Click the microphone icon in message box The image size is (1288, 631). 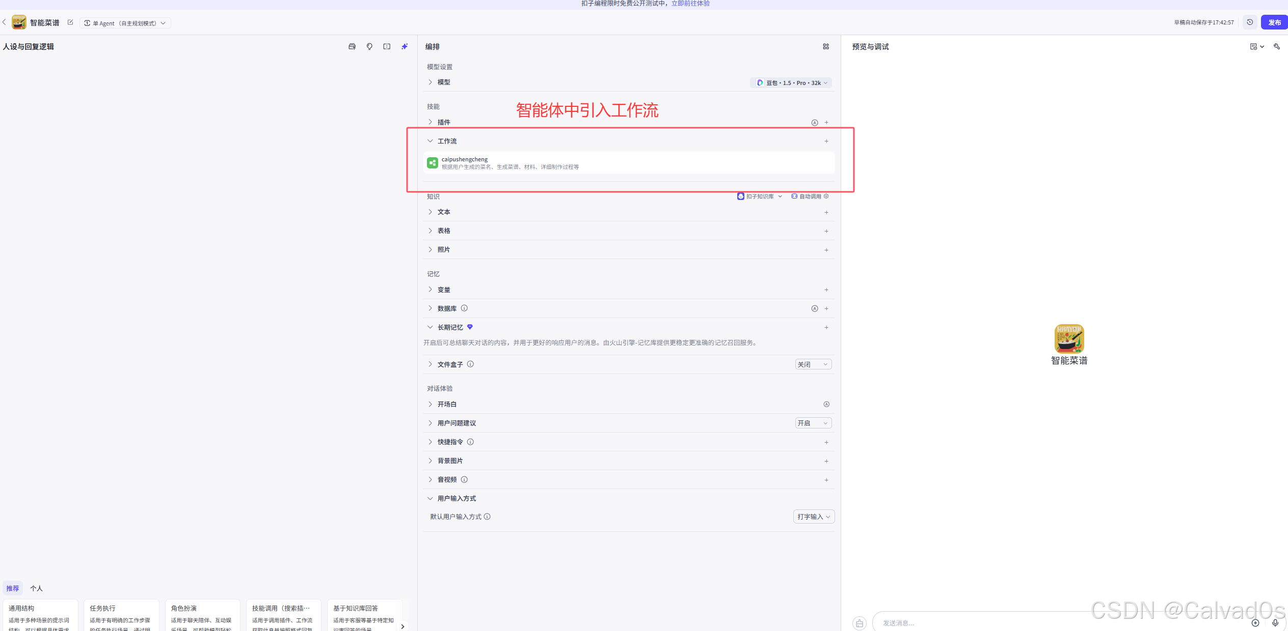[x=1275, y=622]
